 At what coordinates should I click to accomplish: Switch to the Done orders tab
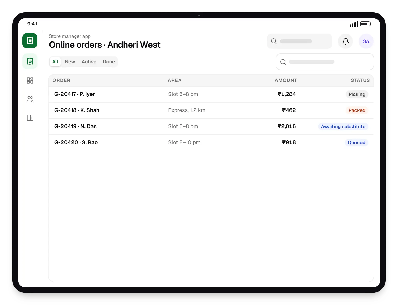pos(109,62)
